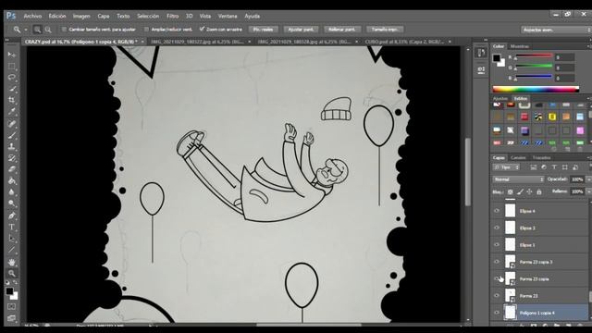Hide the Polígono 1 copia 4 layer
This screenshot has width=592, height=333.
pyautogui.click(x=497, y=313)
